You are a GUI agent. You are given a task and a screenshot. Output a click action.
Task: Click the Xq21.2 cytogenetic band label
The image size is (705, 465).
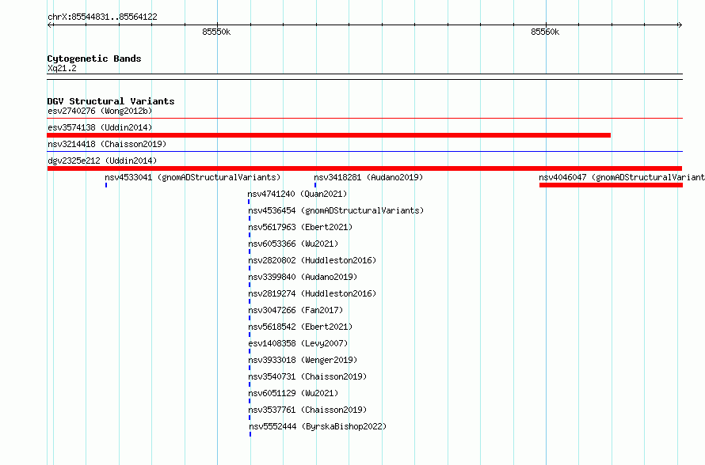[62, 68]
